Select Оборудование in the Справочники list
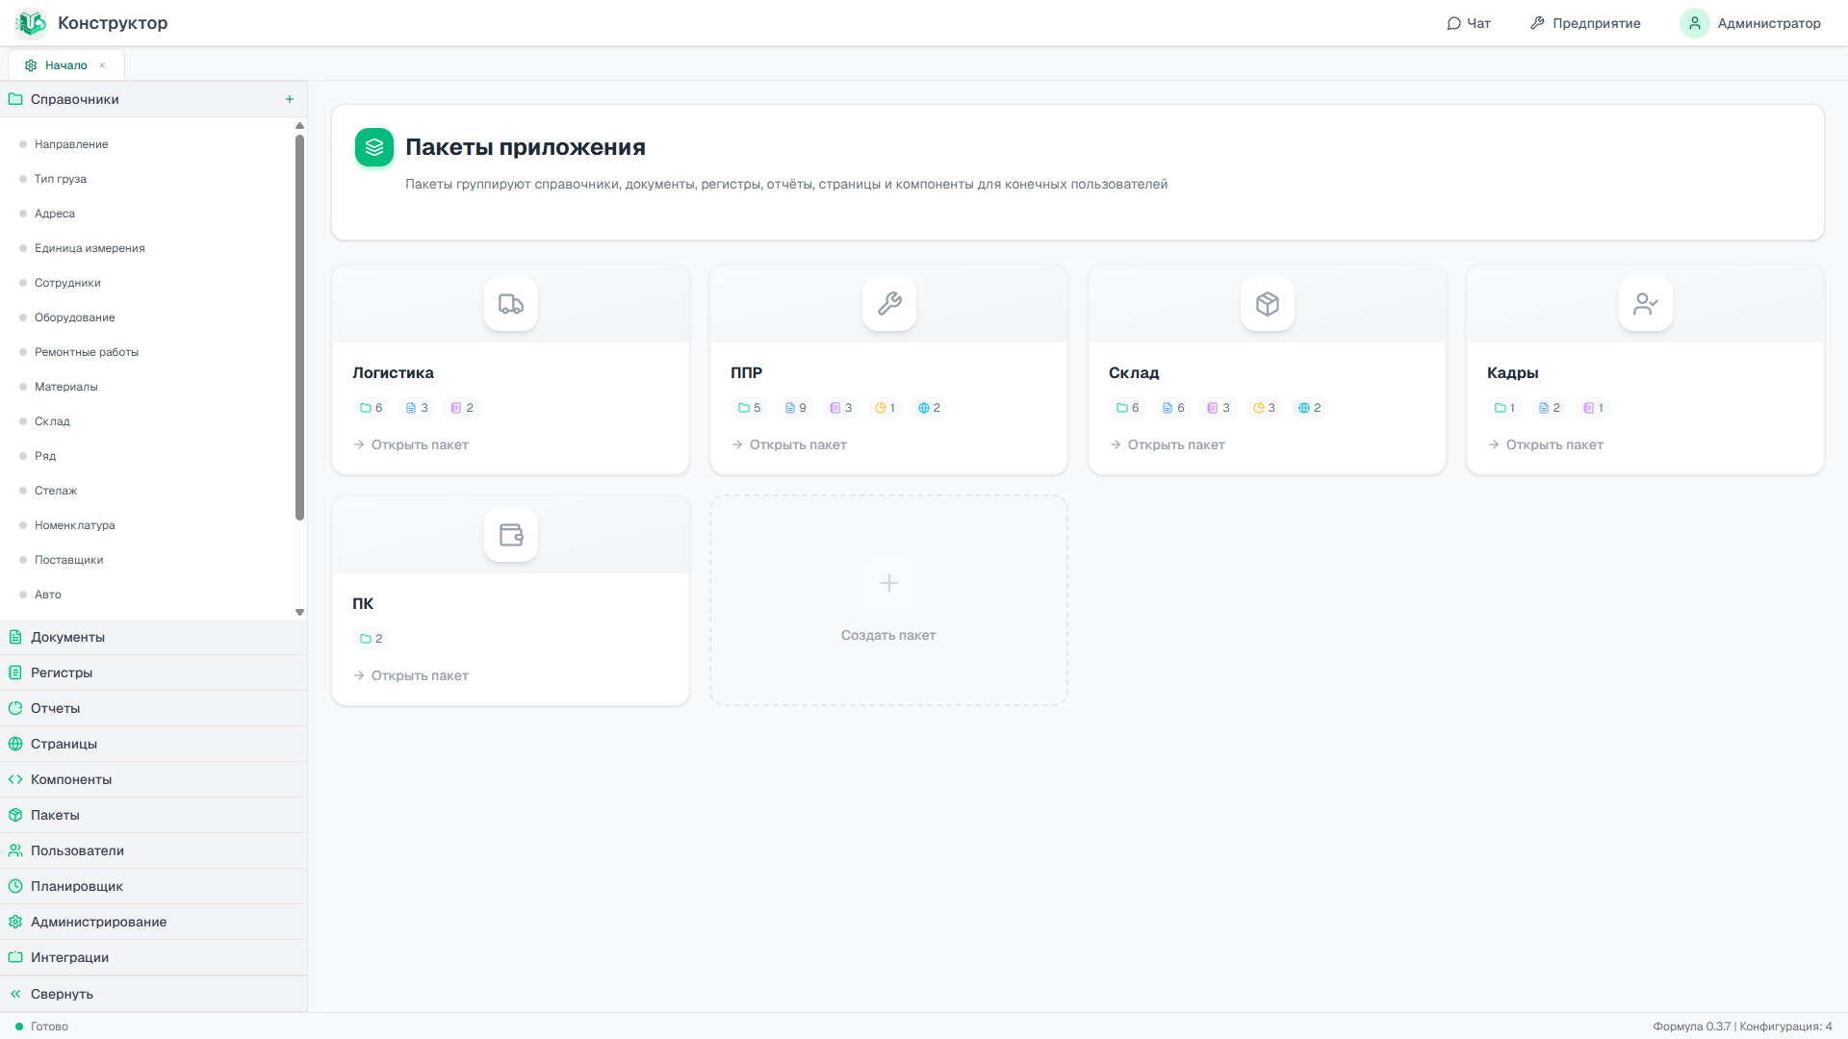This screenshot has width=1848, height=1039. pos(74,317)
